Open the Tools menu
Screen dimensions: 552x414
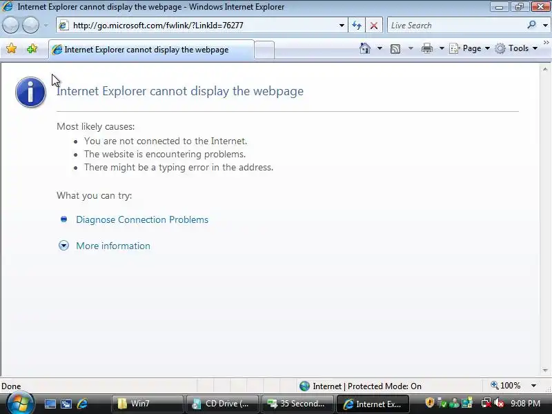click(516, 48)
